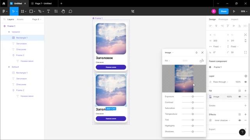
Task: Align selection to top
Action: click(x=228, y=26)
